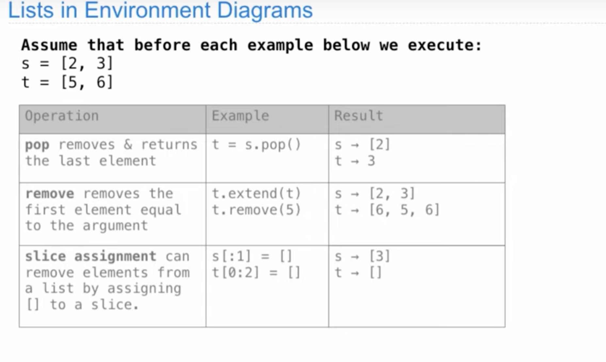606x362 pixels.
Task: Click the t.remove(5) example line
Action: point(256,210)
